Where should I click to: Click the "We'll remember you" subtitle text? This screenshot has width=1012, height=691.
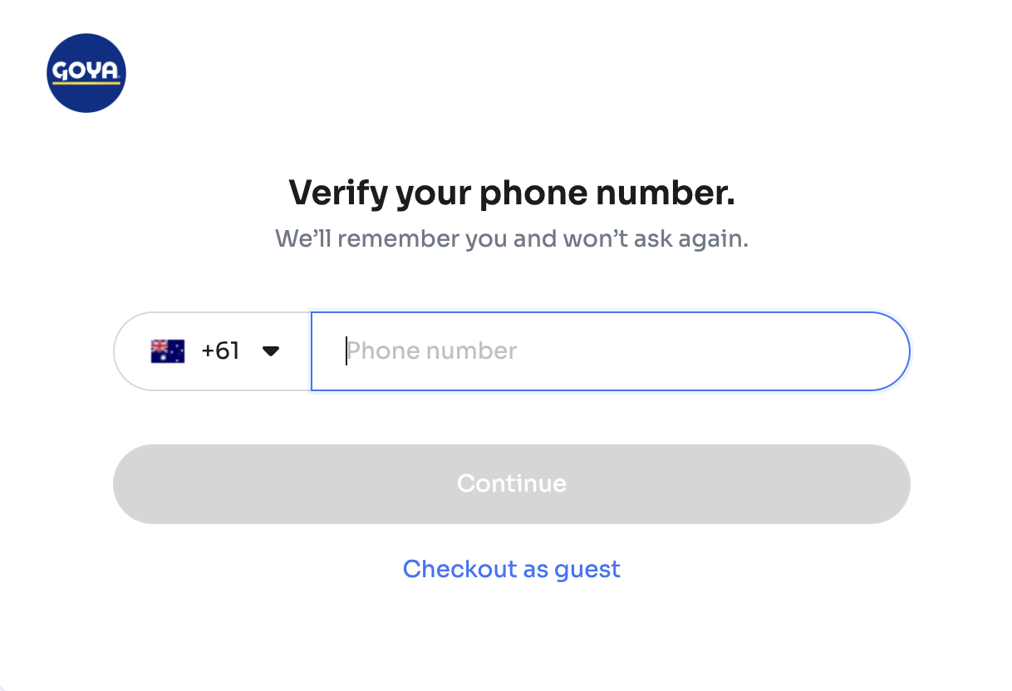(511, 239)
